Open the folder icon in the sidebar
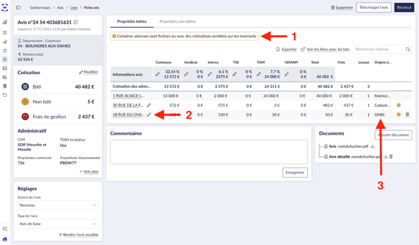419x245 pixels. (5, 95)
